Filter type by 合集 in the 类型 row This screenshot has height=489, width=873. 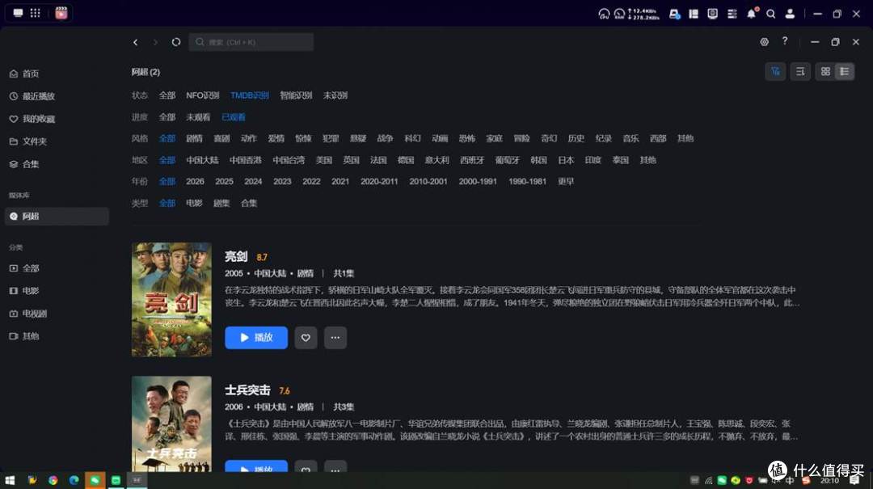click(249, 204)
